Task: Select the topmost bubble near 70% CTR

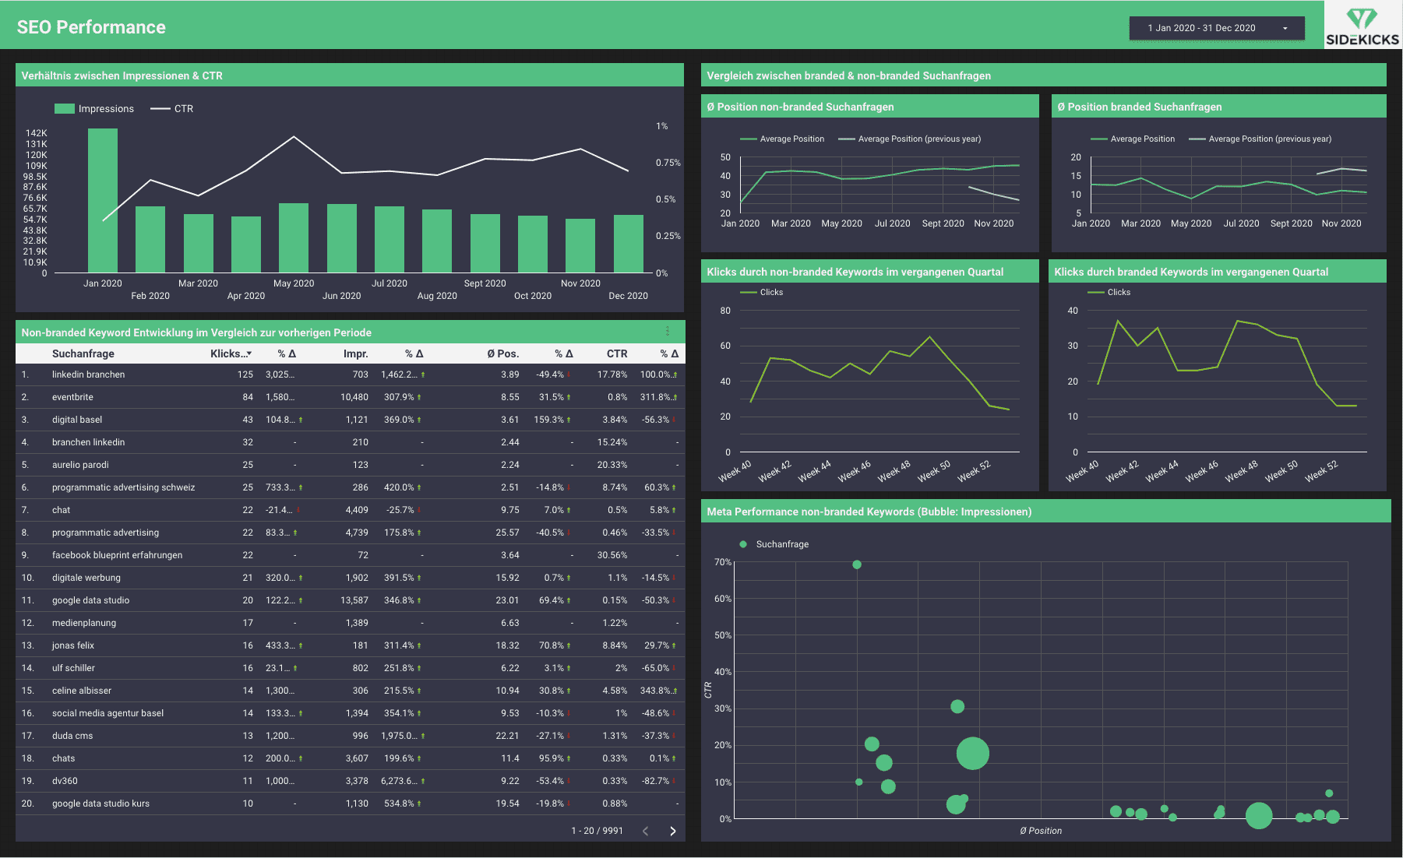Action: tap(857, 564)
